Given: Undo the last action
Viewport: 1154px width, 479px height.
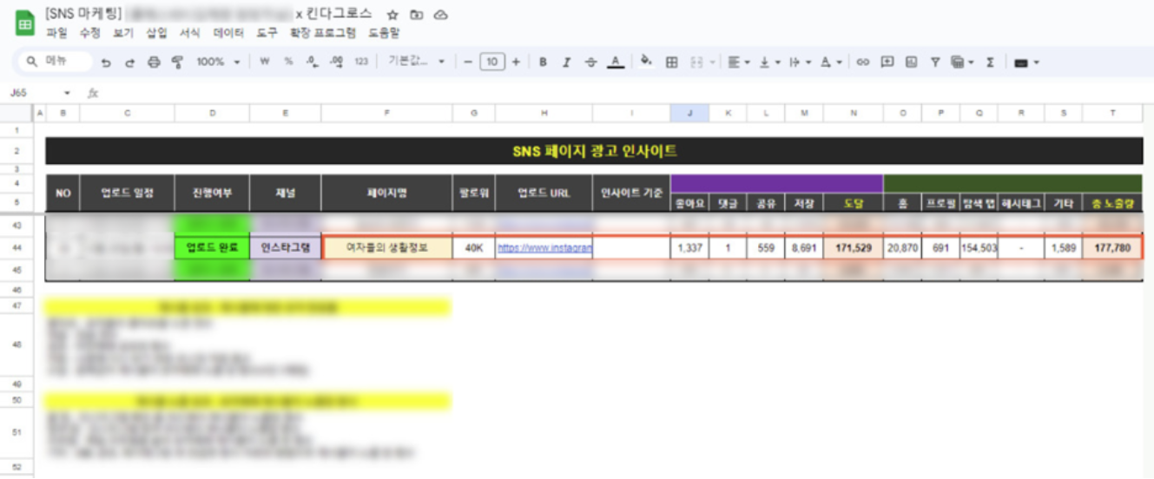Looking at the screenshot, I should pos(106,62).
